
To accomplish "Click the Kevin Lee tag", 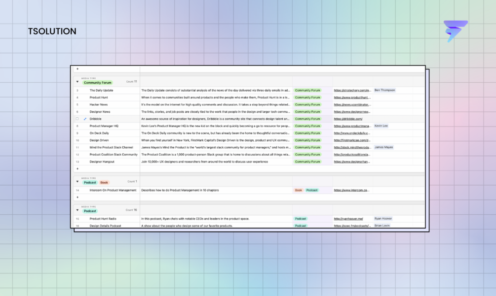I will tap(381, 126).
